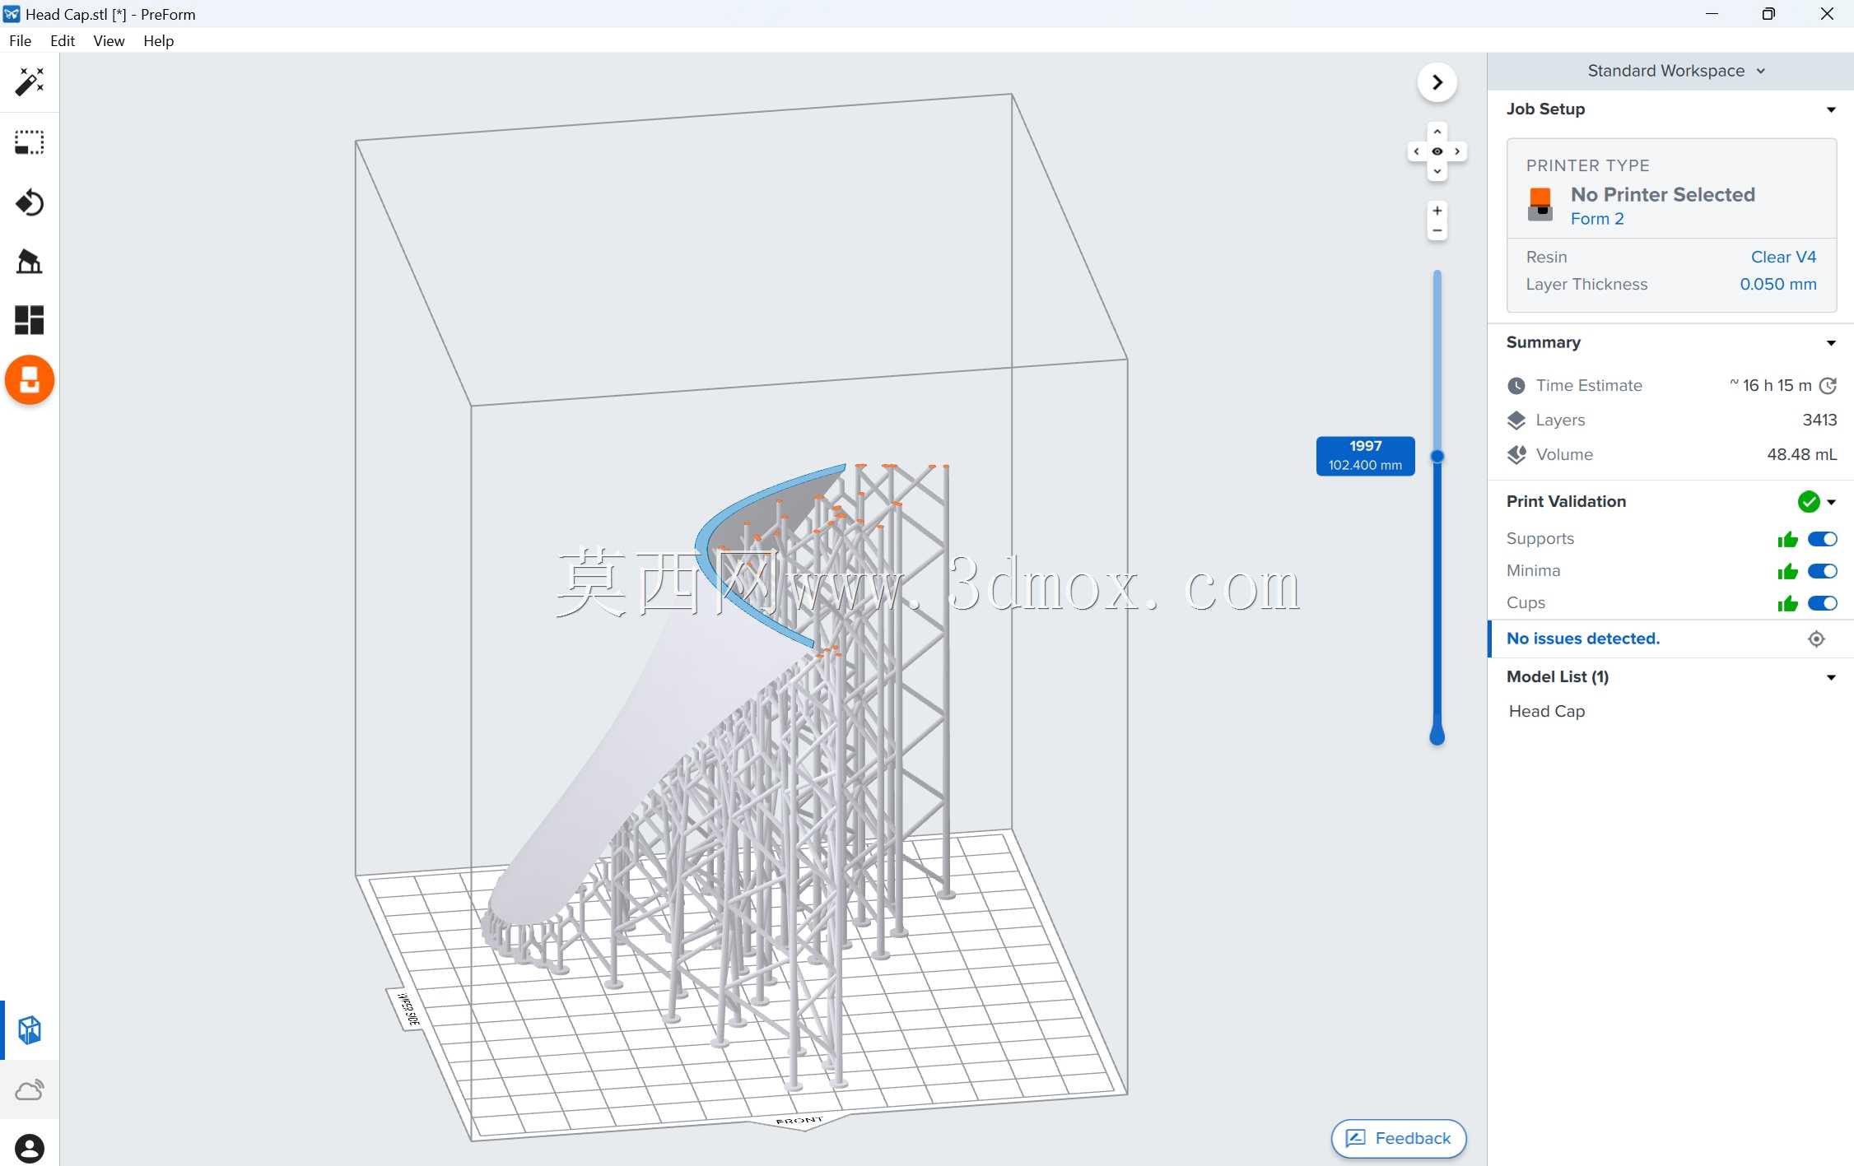
Task: Open the View menu
Action: pyautogui.click(x=109, y=40)
